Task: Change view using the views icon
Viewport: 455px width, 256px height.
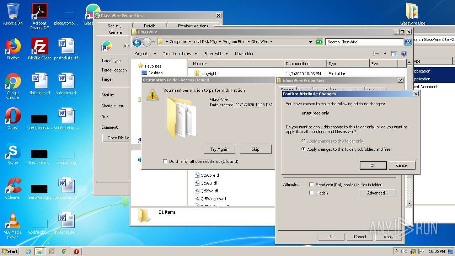Action: tap(376, 54)
